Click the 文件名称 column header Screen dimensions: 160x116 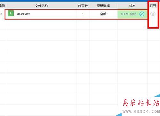42,6
